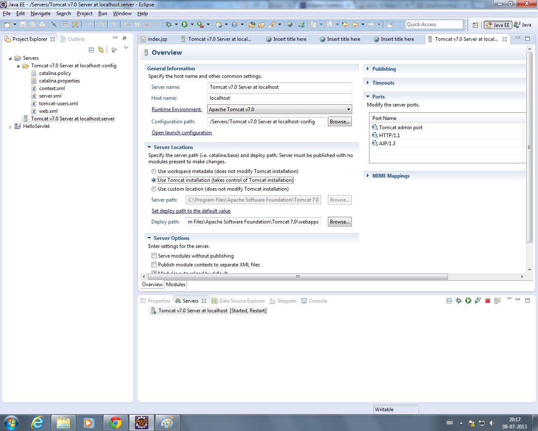
Task: Select HTTP/1.1 row in Ports table
Action: (389, 136)
